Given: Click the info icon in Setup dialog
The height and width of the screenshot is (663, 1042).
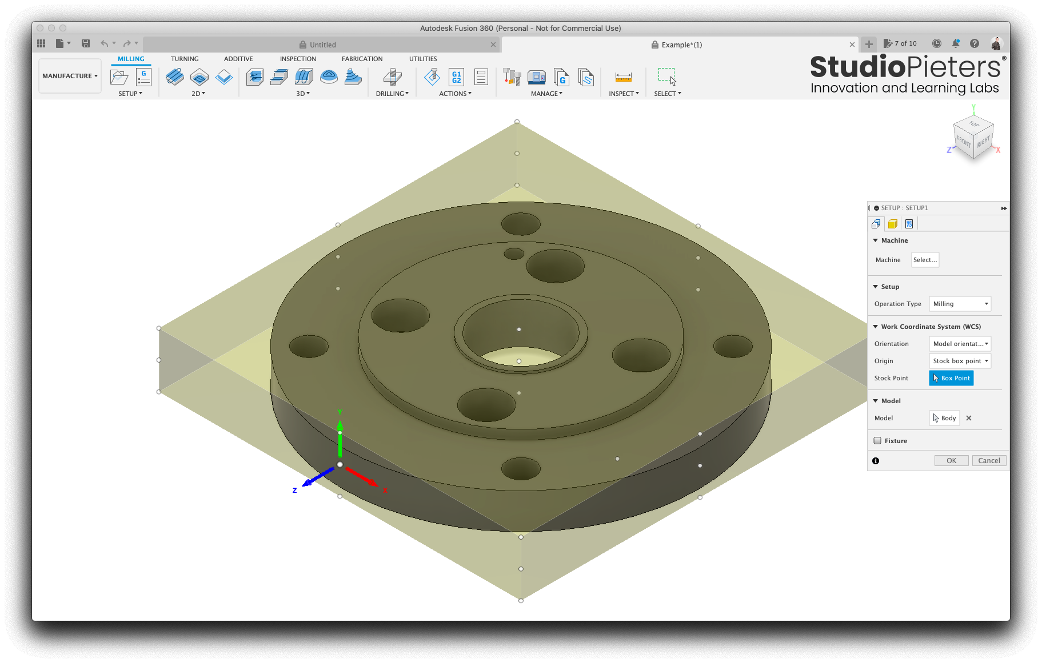Looking at the screenshot, I should click(876, 461).
